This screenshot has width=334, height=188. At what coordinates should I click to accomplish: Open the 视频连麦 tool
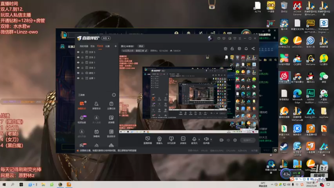tap(81, 119)
